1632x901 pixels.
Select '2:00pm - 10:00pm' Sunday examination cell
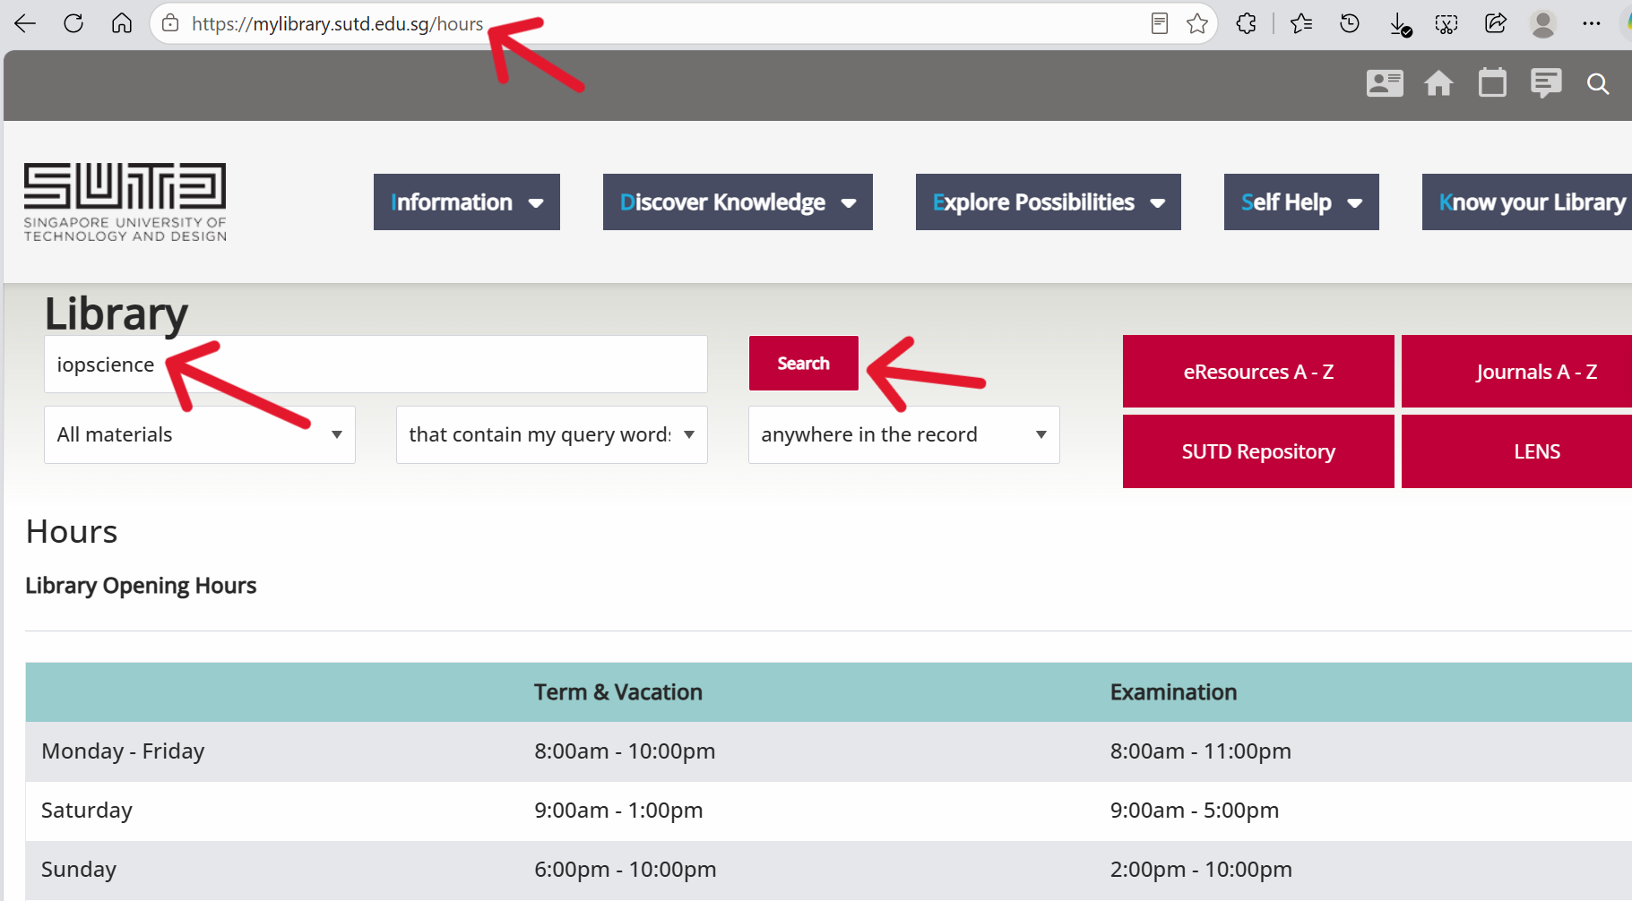[1201, 870]
